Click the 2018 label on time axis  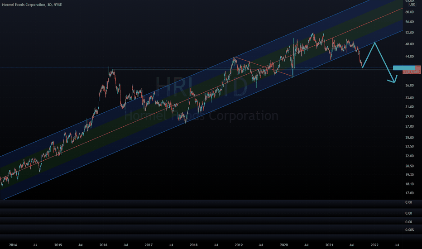[193, 245]
